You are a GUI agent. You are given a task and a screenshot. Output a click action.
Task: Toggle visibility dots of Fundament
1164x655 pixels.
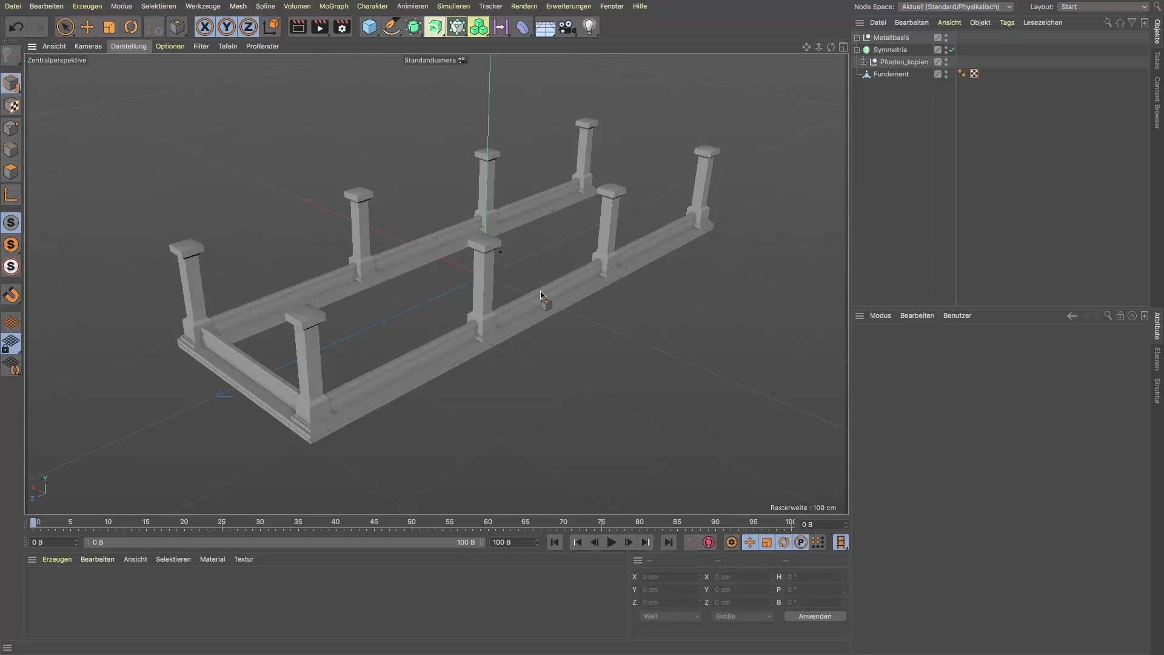point(946,74)
